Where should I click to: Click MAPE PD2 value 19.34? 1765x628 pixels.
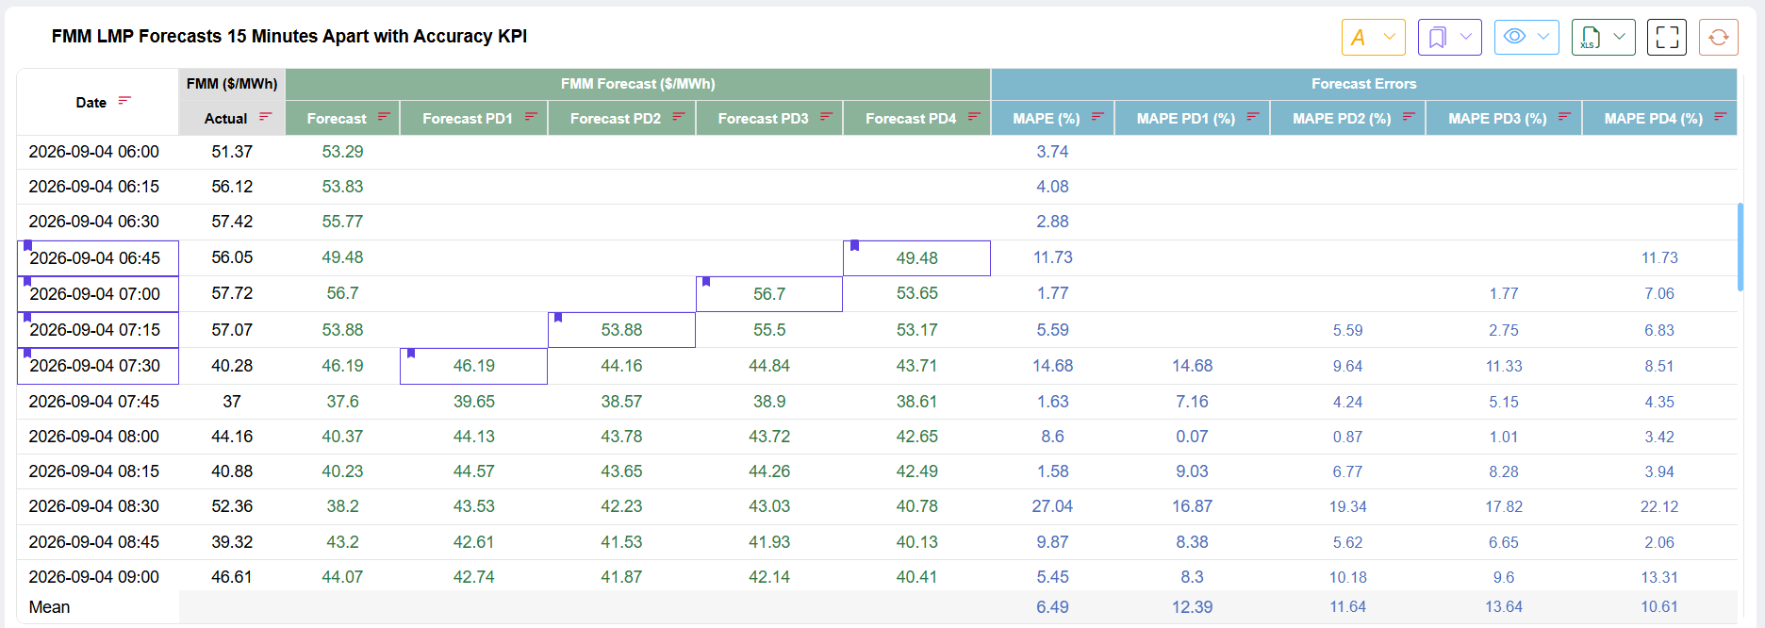click(x=1348, y=507)
